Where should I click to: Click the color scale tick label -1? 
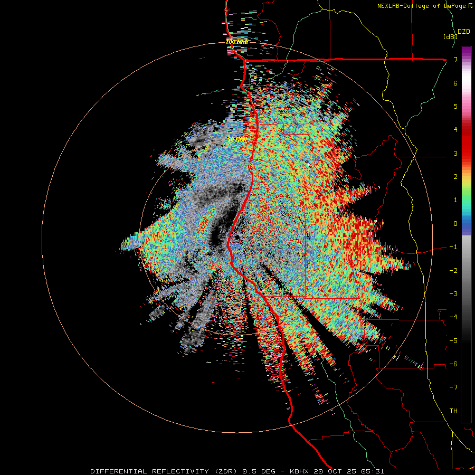pyautogui.click(x=453, y=247)
